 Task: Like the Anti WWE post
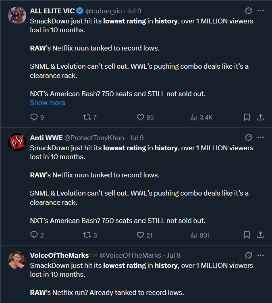coord(140,235)
